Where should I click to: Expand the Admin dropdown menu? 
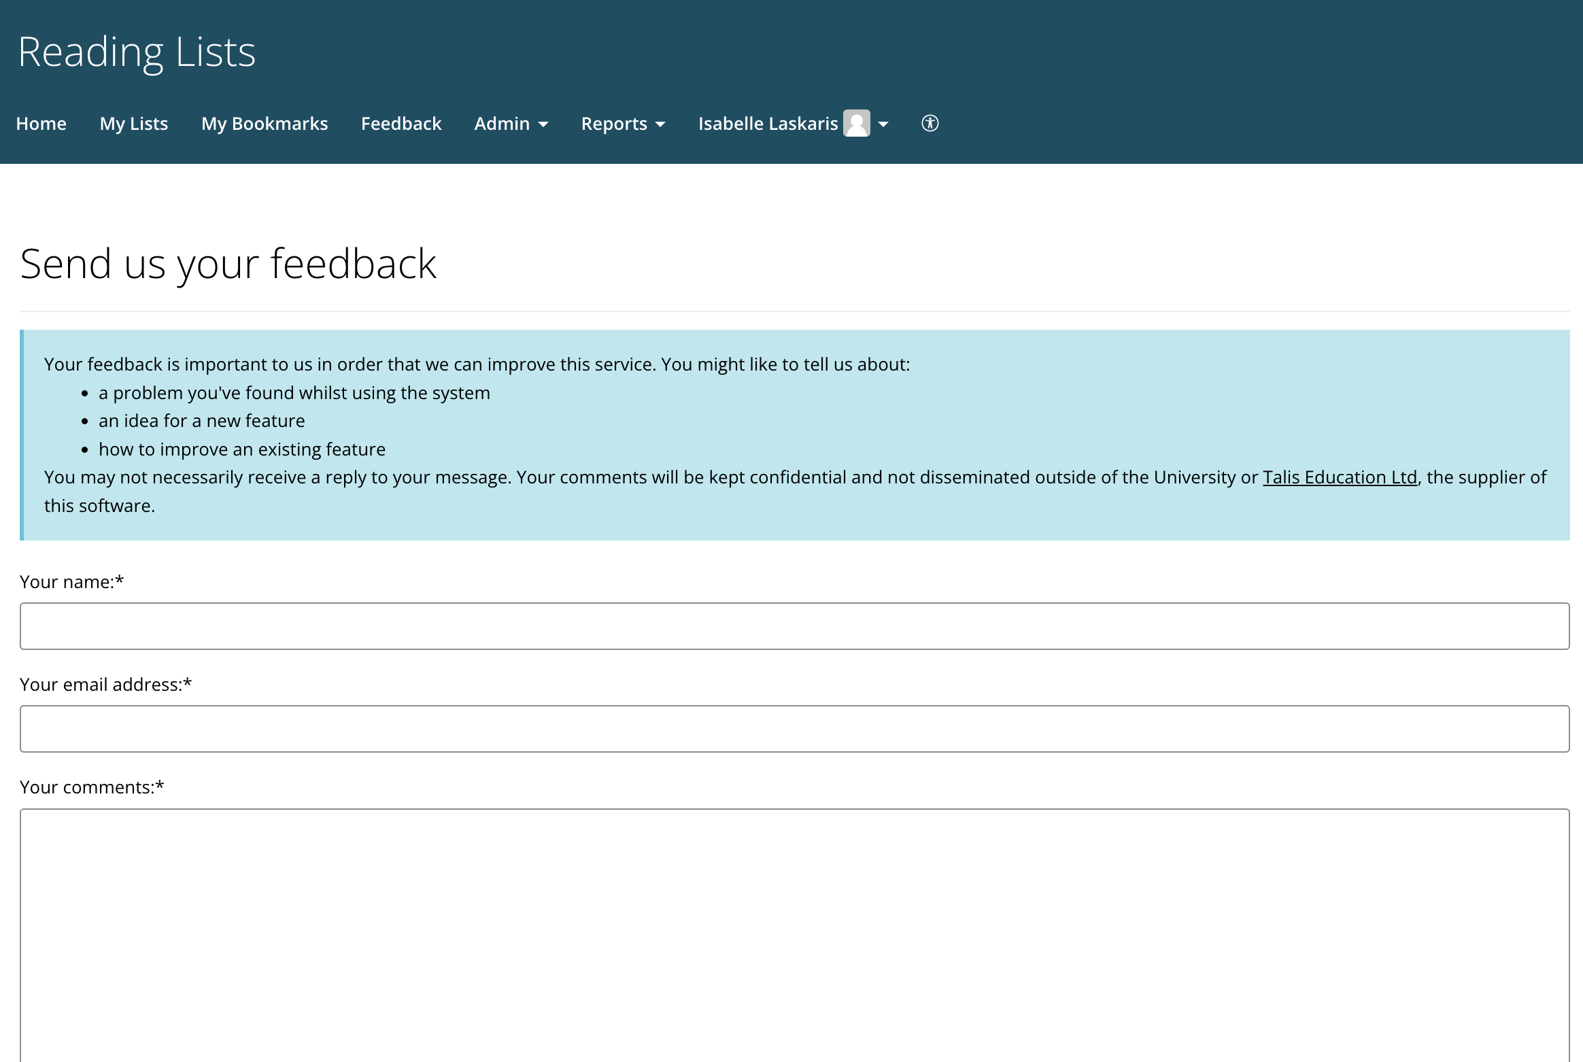(x=511, y=124)
